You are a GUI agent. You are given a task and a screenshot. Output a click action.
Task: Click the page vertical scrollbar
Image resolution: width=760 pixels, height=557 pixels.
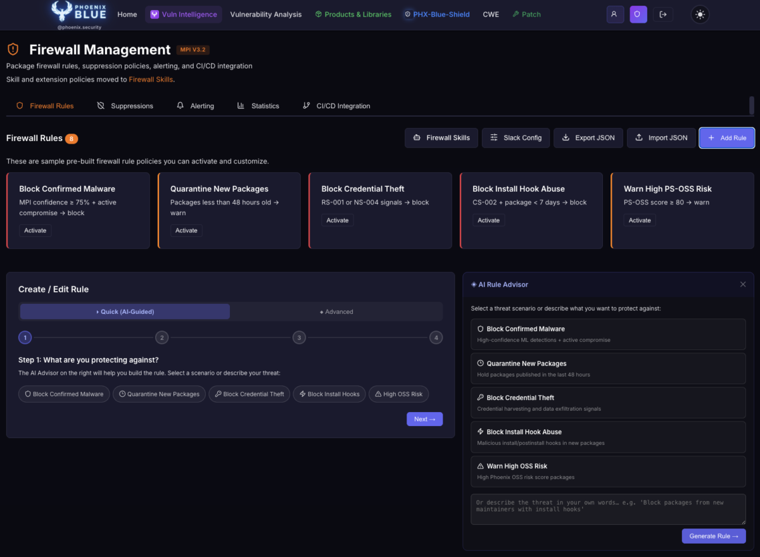752,106
